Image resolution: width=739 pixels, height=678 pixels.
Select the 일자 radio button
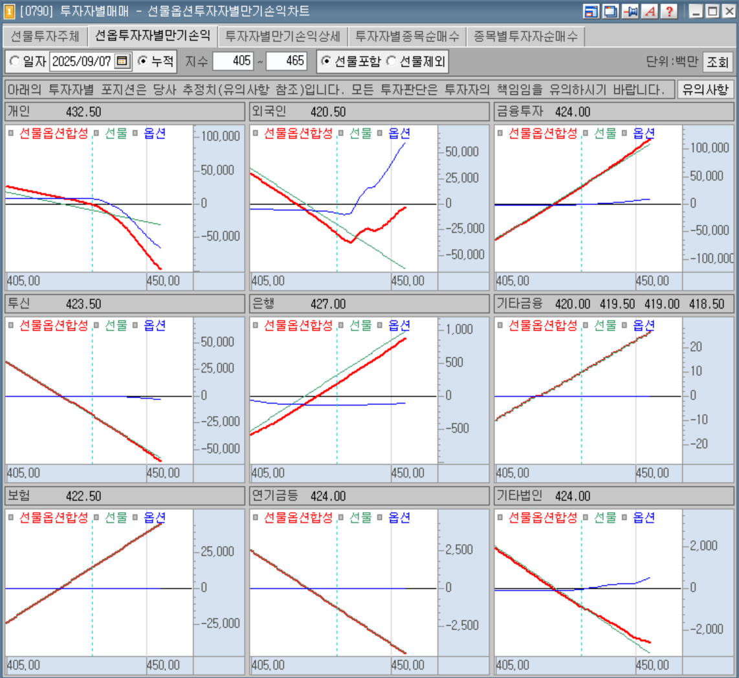coord(14,61)
